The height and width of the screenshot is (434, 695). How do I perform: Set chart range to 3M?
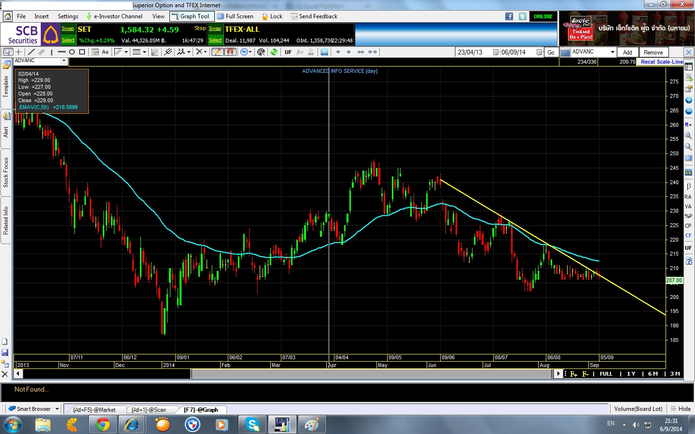point(675,374)
